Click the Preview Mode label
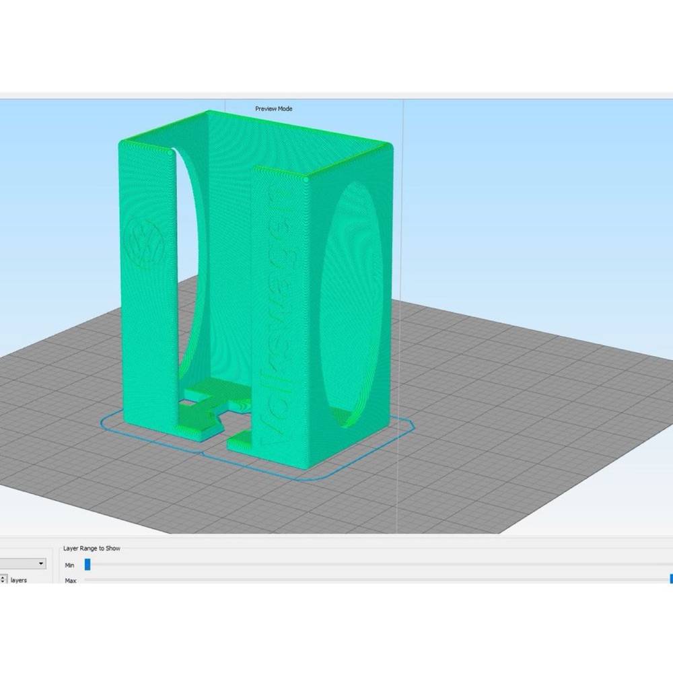 (x=274, y=108)
